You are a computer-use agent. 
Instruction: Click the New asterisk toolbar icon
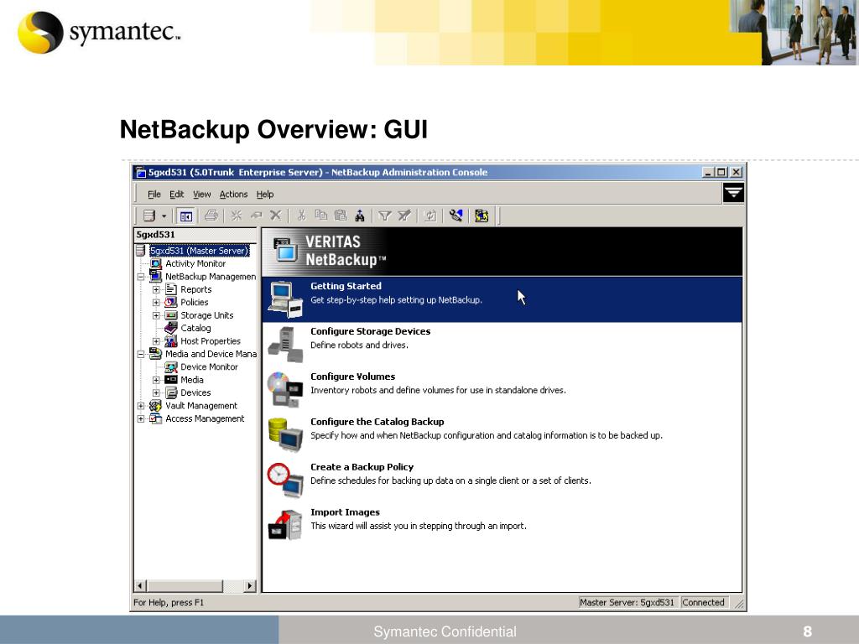pyautogui.click(x=236, y=216)
